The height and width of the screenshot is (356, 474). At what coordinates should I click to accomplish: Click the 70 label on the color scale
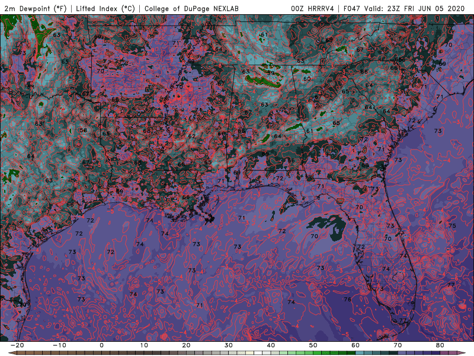(398, 345)
